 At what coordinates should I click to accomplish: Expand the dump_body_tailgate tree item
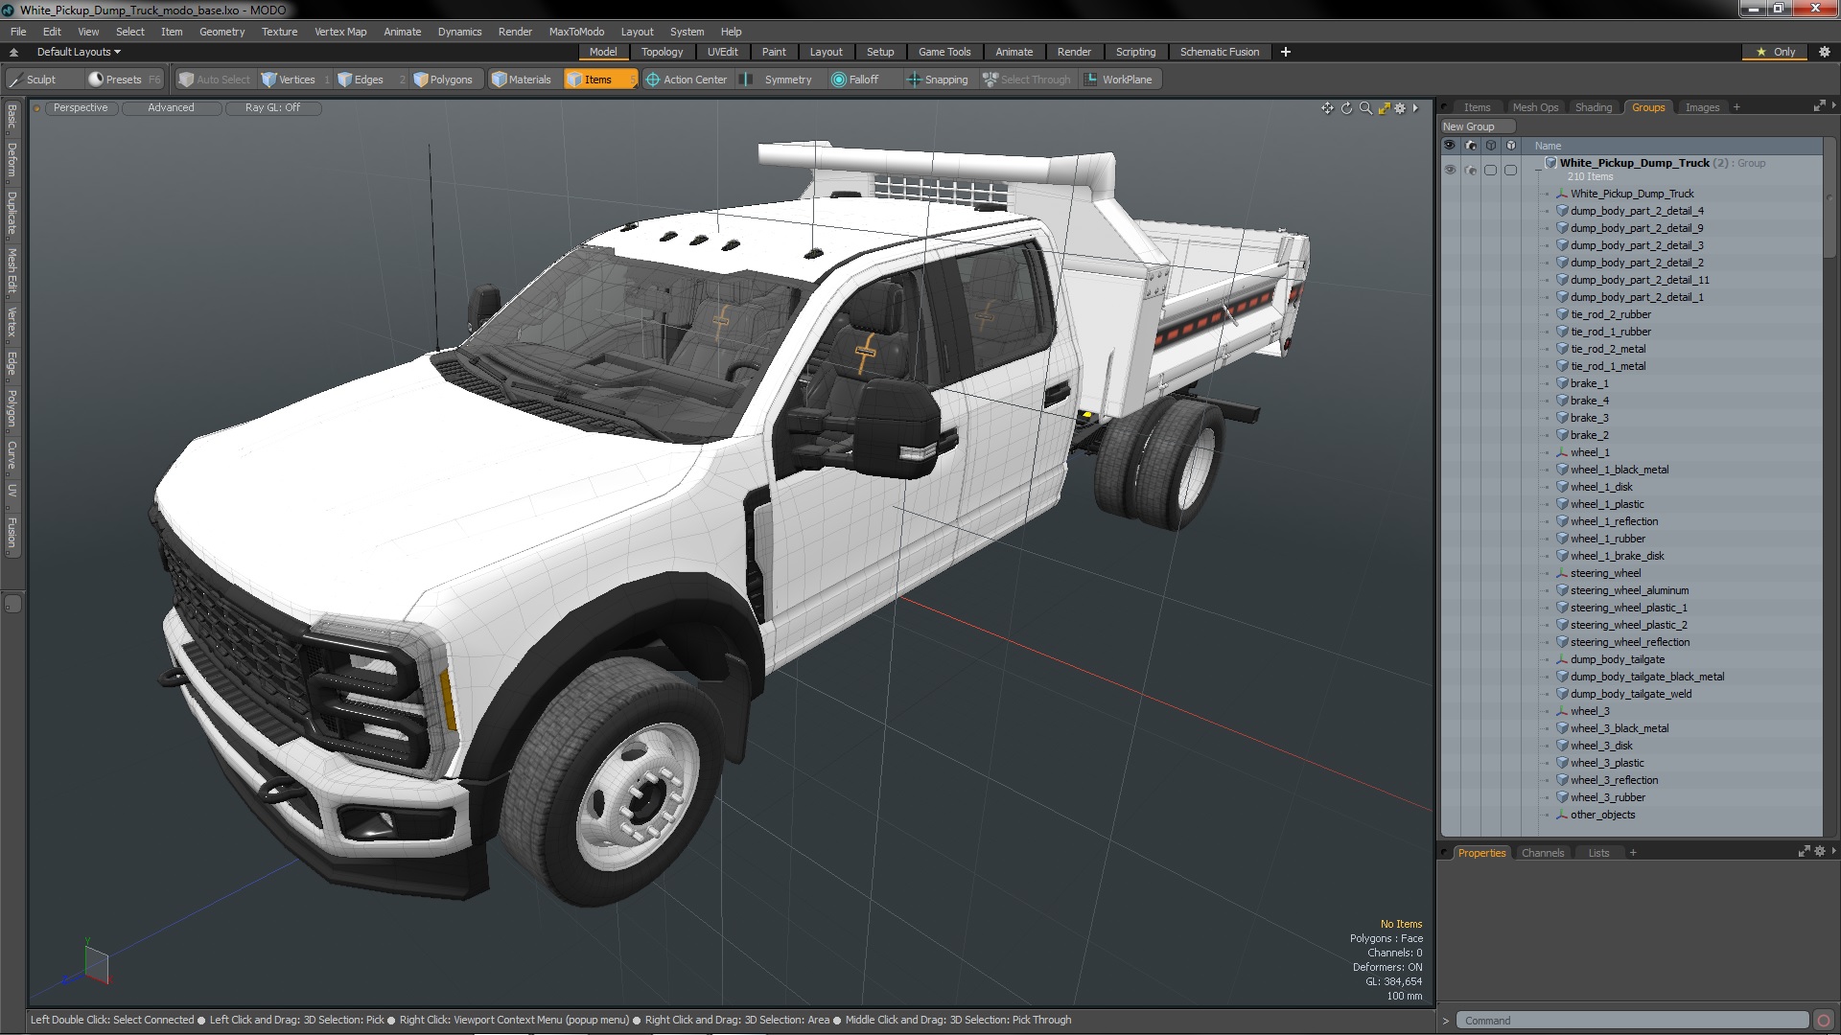(x=1547, y=659)
